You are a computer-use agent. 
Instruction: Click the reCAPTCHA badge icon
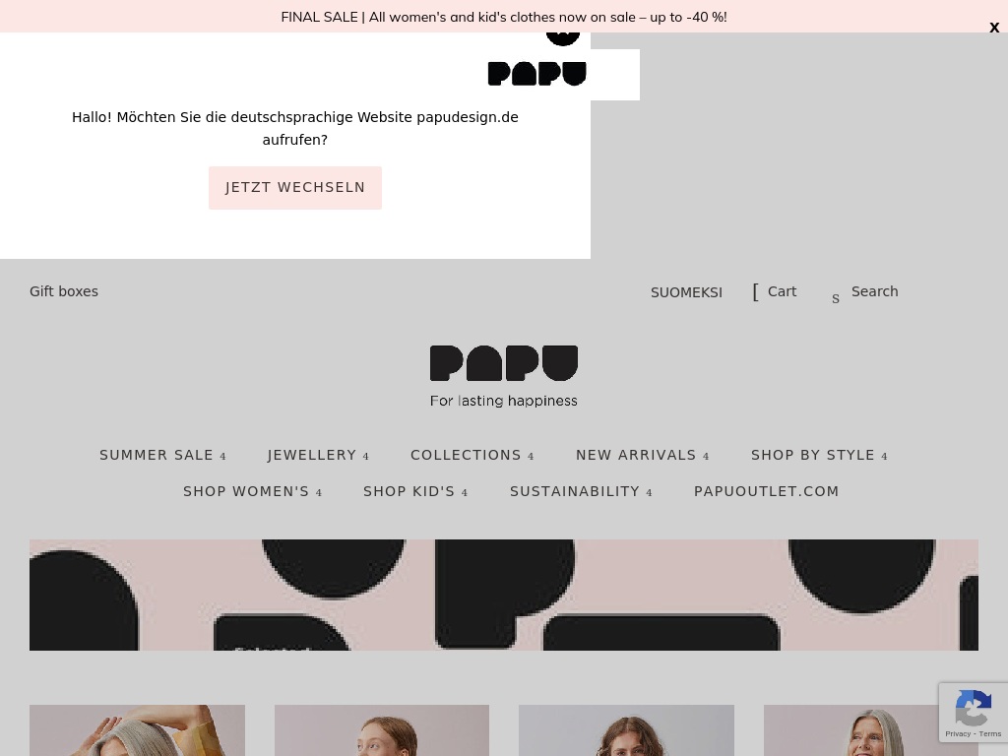point(974,709)
